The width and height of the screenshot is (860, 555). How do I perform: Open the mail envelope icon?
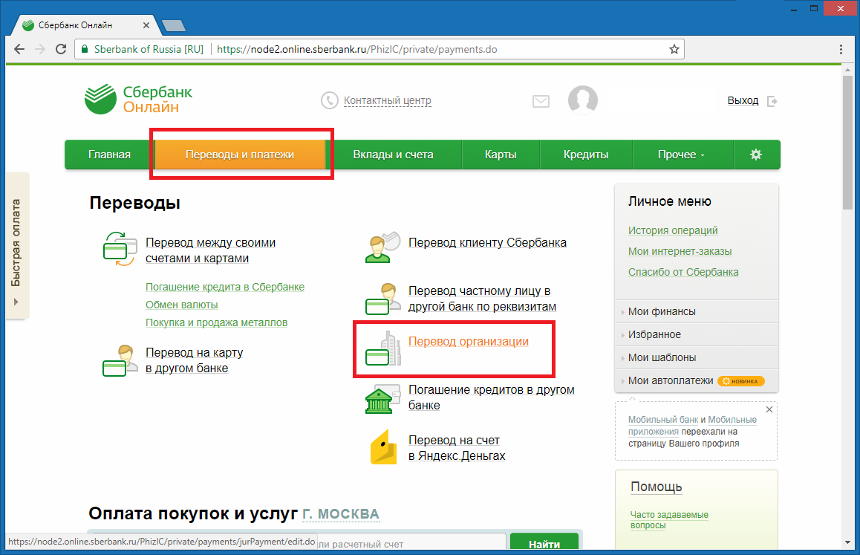541,101
